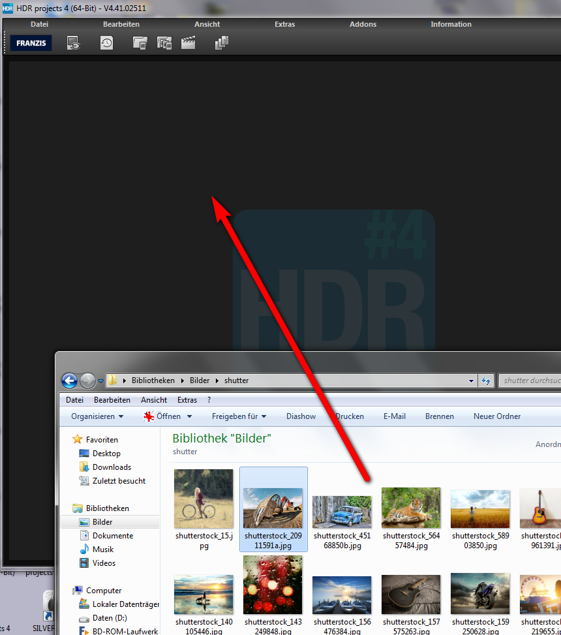Open the Freigeben für dropdown
Screen dimensions: 561x635
(239, 416)
